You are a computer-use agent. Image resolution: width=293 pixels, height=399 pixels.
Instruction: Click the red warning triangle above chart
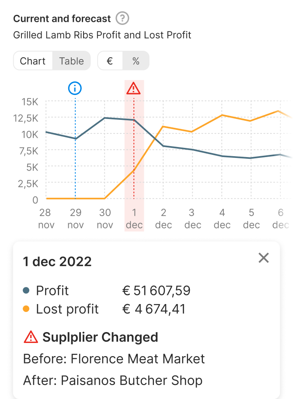point(133,89)
